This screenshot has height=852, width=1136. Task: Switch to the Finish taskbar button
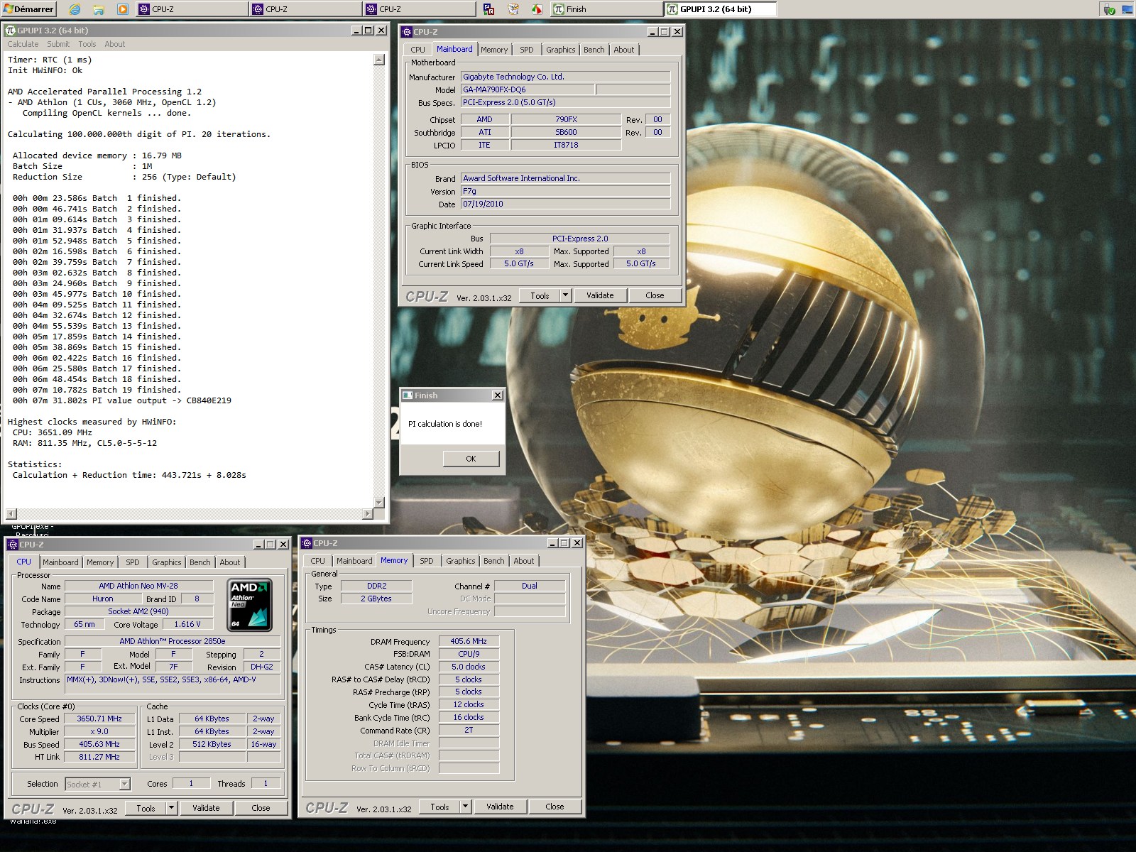pos(606,9)
